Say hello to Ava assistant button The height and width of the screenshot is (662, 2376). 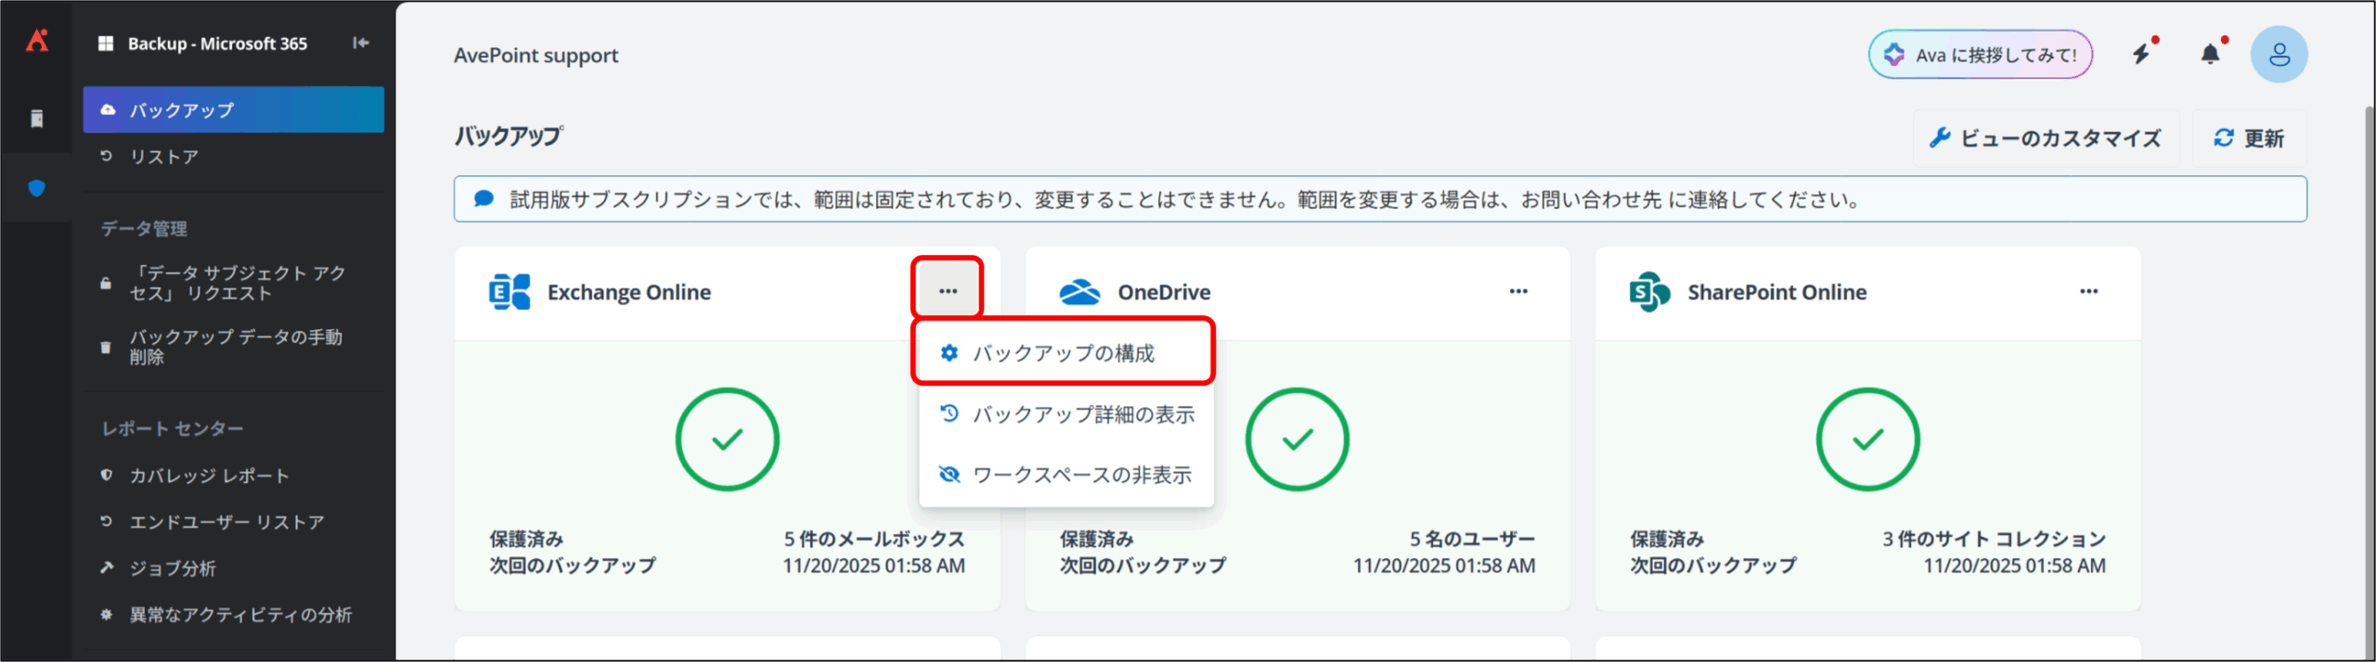(x=1980, y=55)
